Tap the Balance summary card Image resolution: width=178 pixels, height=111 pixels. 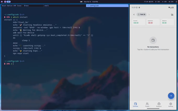pyautogui.click(x=168, y=22)
